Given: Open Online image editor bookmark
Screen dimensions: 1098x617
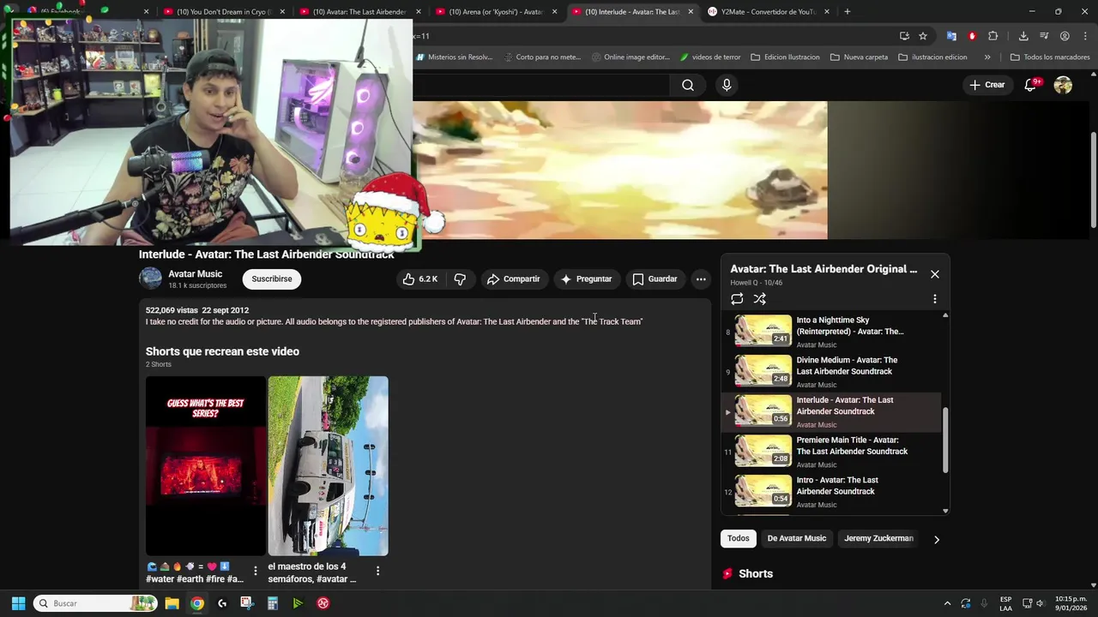Looking at the screenshot, I should 630,57.
